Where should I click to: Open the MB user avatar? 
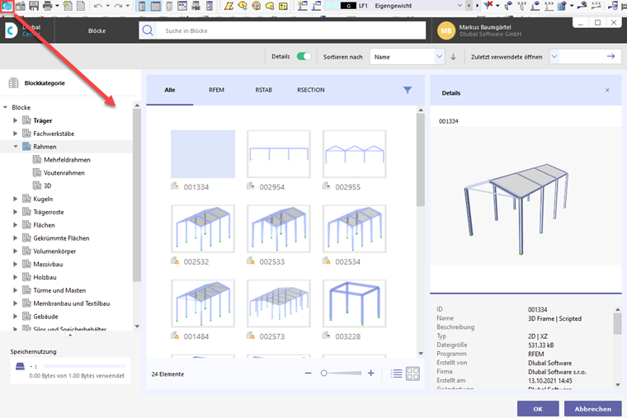pos(446,31)
